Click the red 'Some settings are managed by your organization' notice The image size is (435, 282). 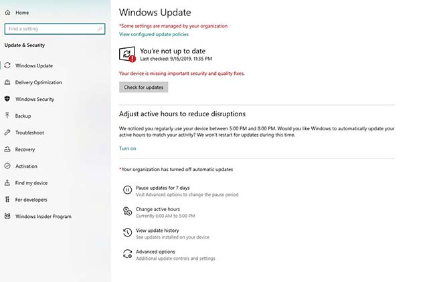click(173, 26)
